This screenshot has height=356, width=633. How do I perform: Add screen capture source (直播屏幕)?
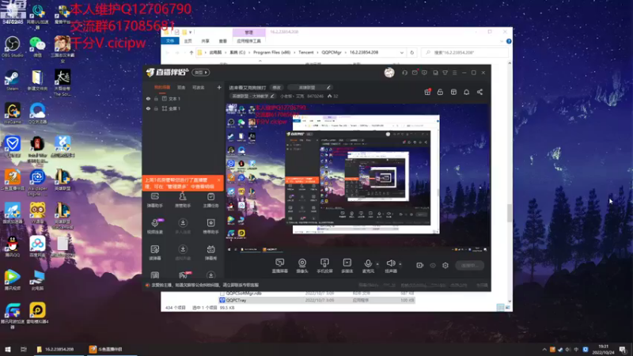coord(280,266)
